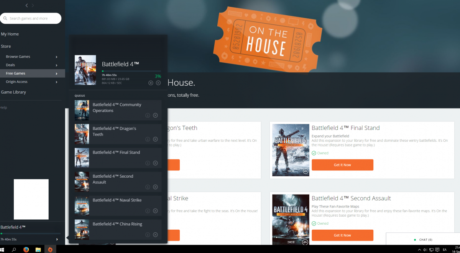Cancel Dragon's Teeth queued download
Image resolution: width=460 pixels, height=253 pixels.
(x=155, y=139)
